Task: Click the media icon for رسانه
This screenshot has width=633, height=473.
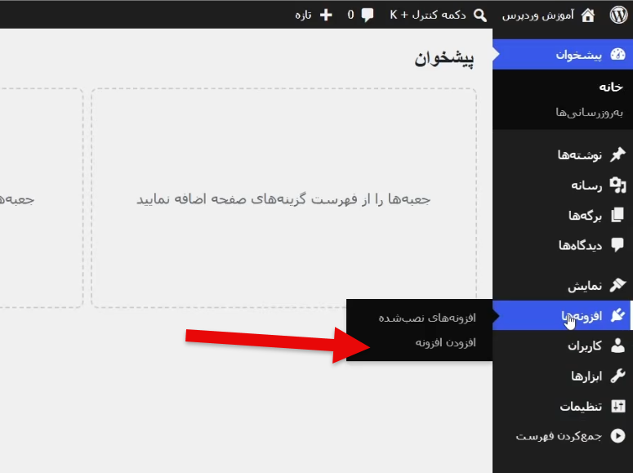Action: pyautogui.click(x=617, y=185)
